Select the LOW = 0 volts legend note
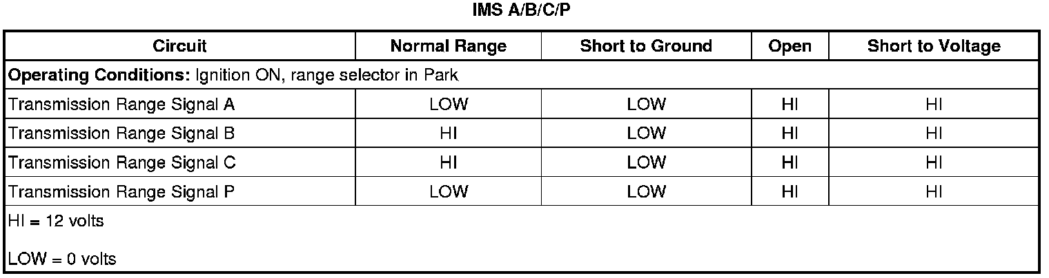Viewport: 1049px width, 278px height. click(61, 259)
